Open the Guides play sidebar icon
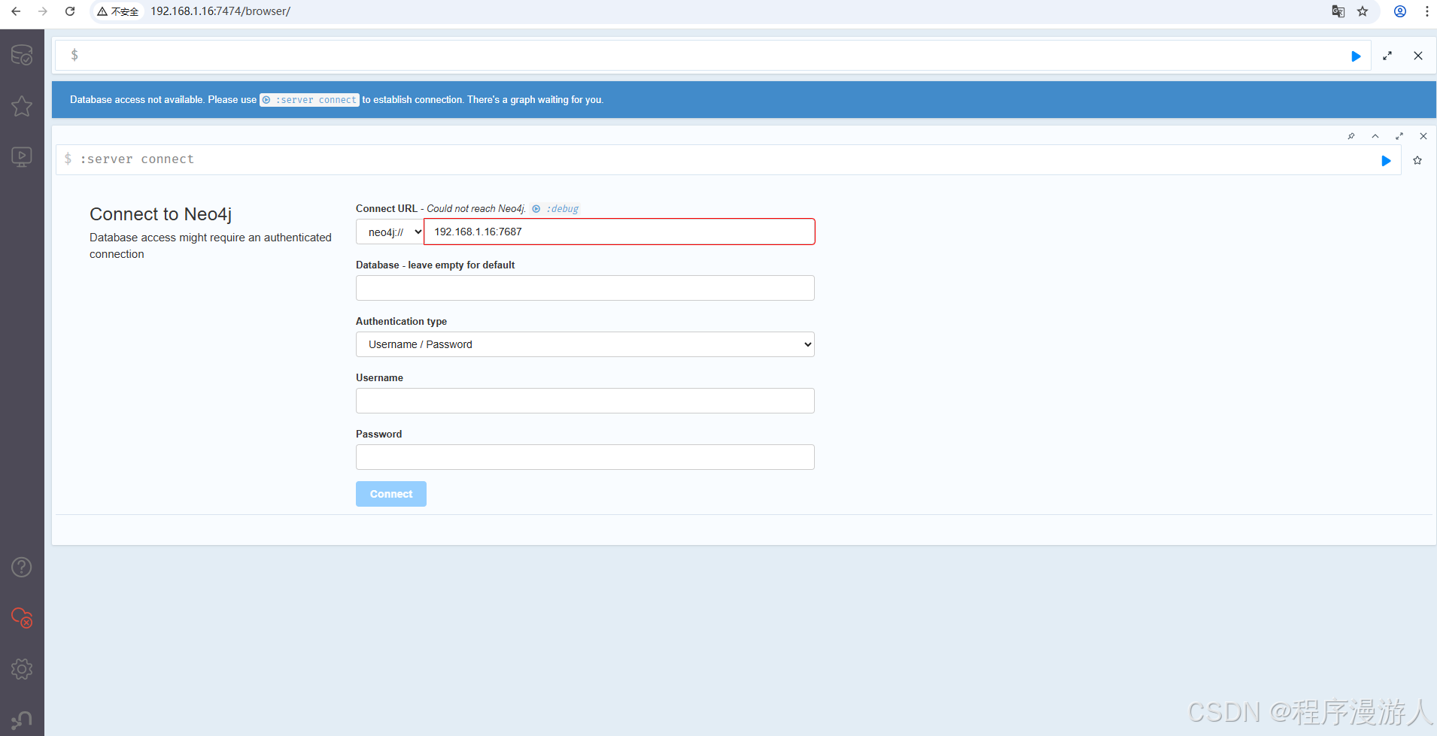Screen dimensions: 1437x736 pos(22,156)
